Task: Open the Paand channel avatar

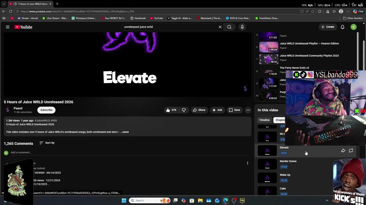Action: pos(8,110)
